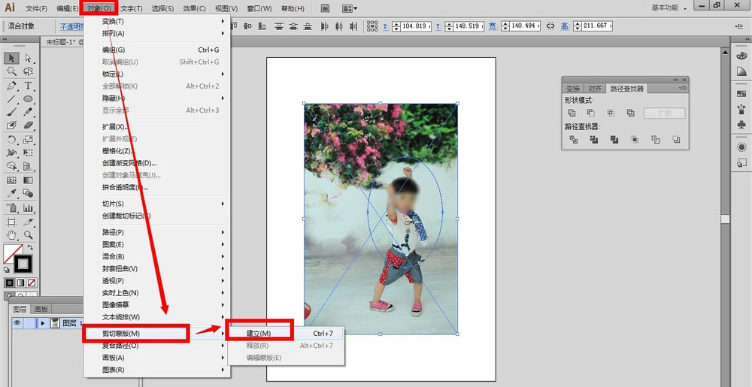The height and width of the screenshot is (387, 752).
Task: Click the Unite shape mode icon
Action: click(x=572, y=113)
